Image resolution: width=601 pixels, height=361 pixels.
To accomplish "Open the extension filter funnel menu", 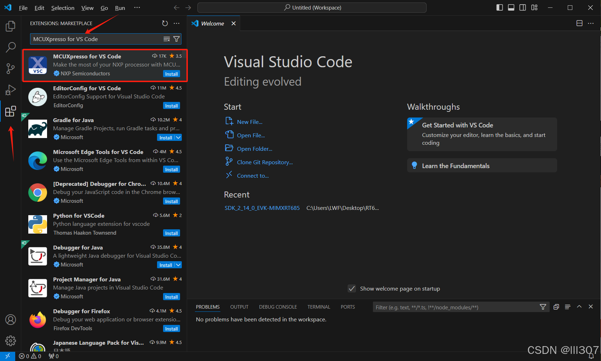I will point(176,39).
